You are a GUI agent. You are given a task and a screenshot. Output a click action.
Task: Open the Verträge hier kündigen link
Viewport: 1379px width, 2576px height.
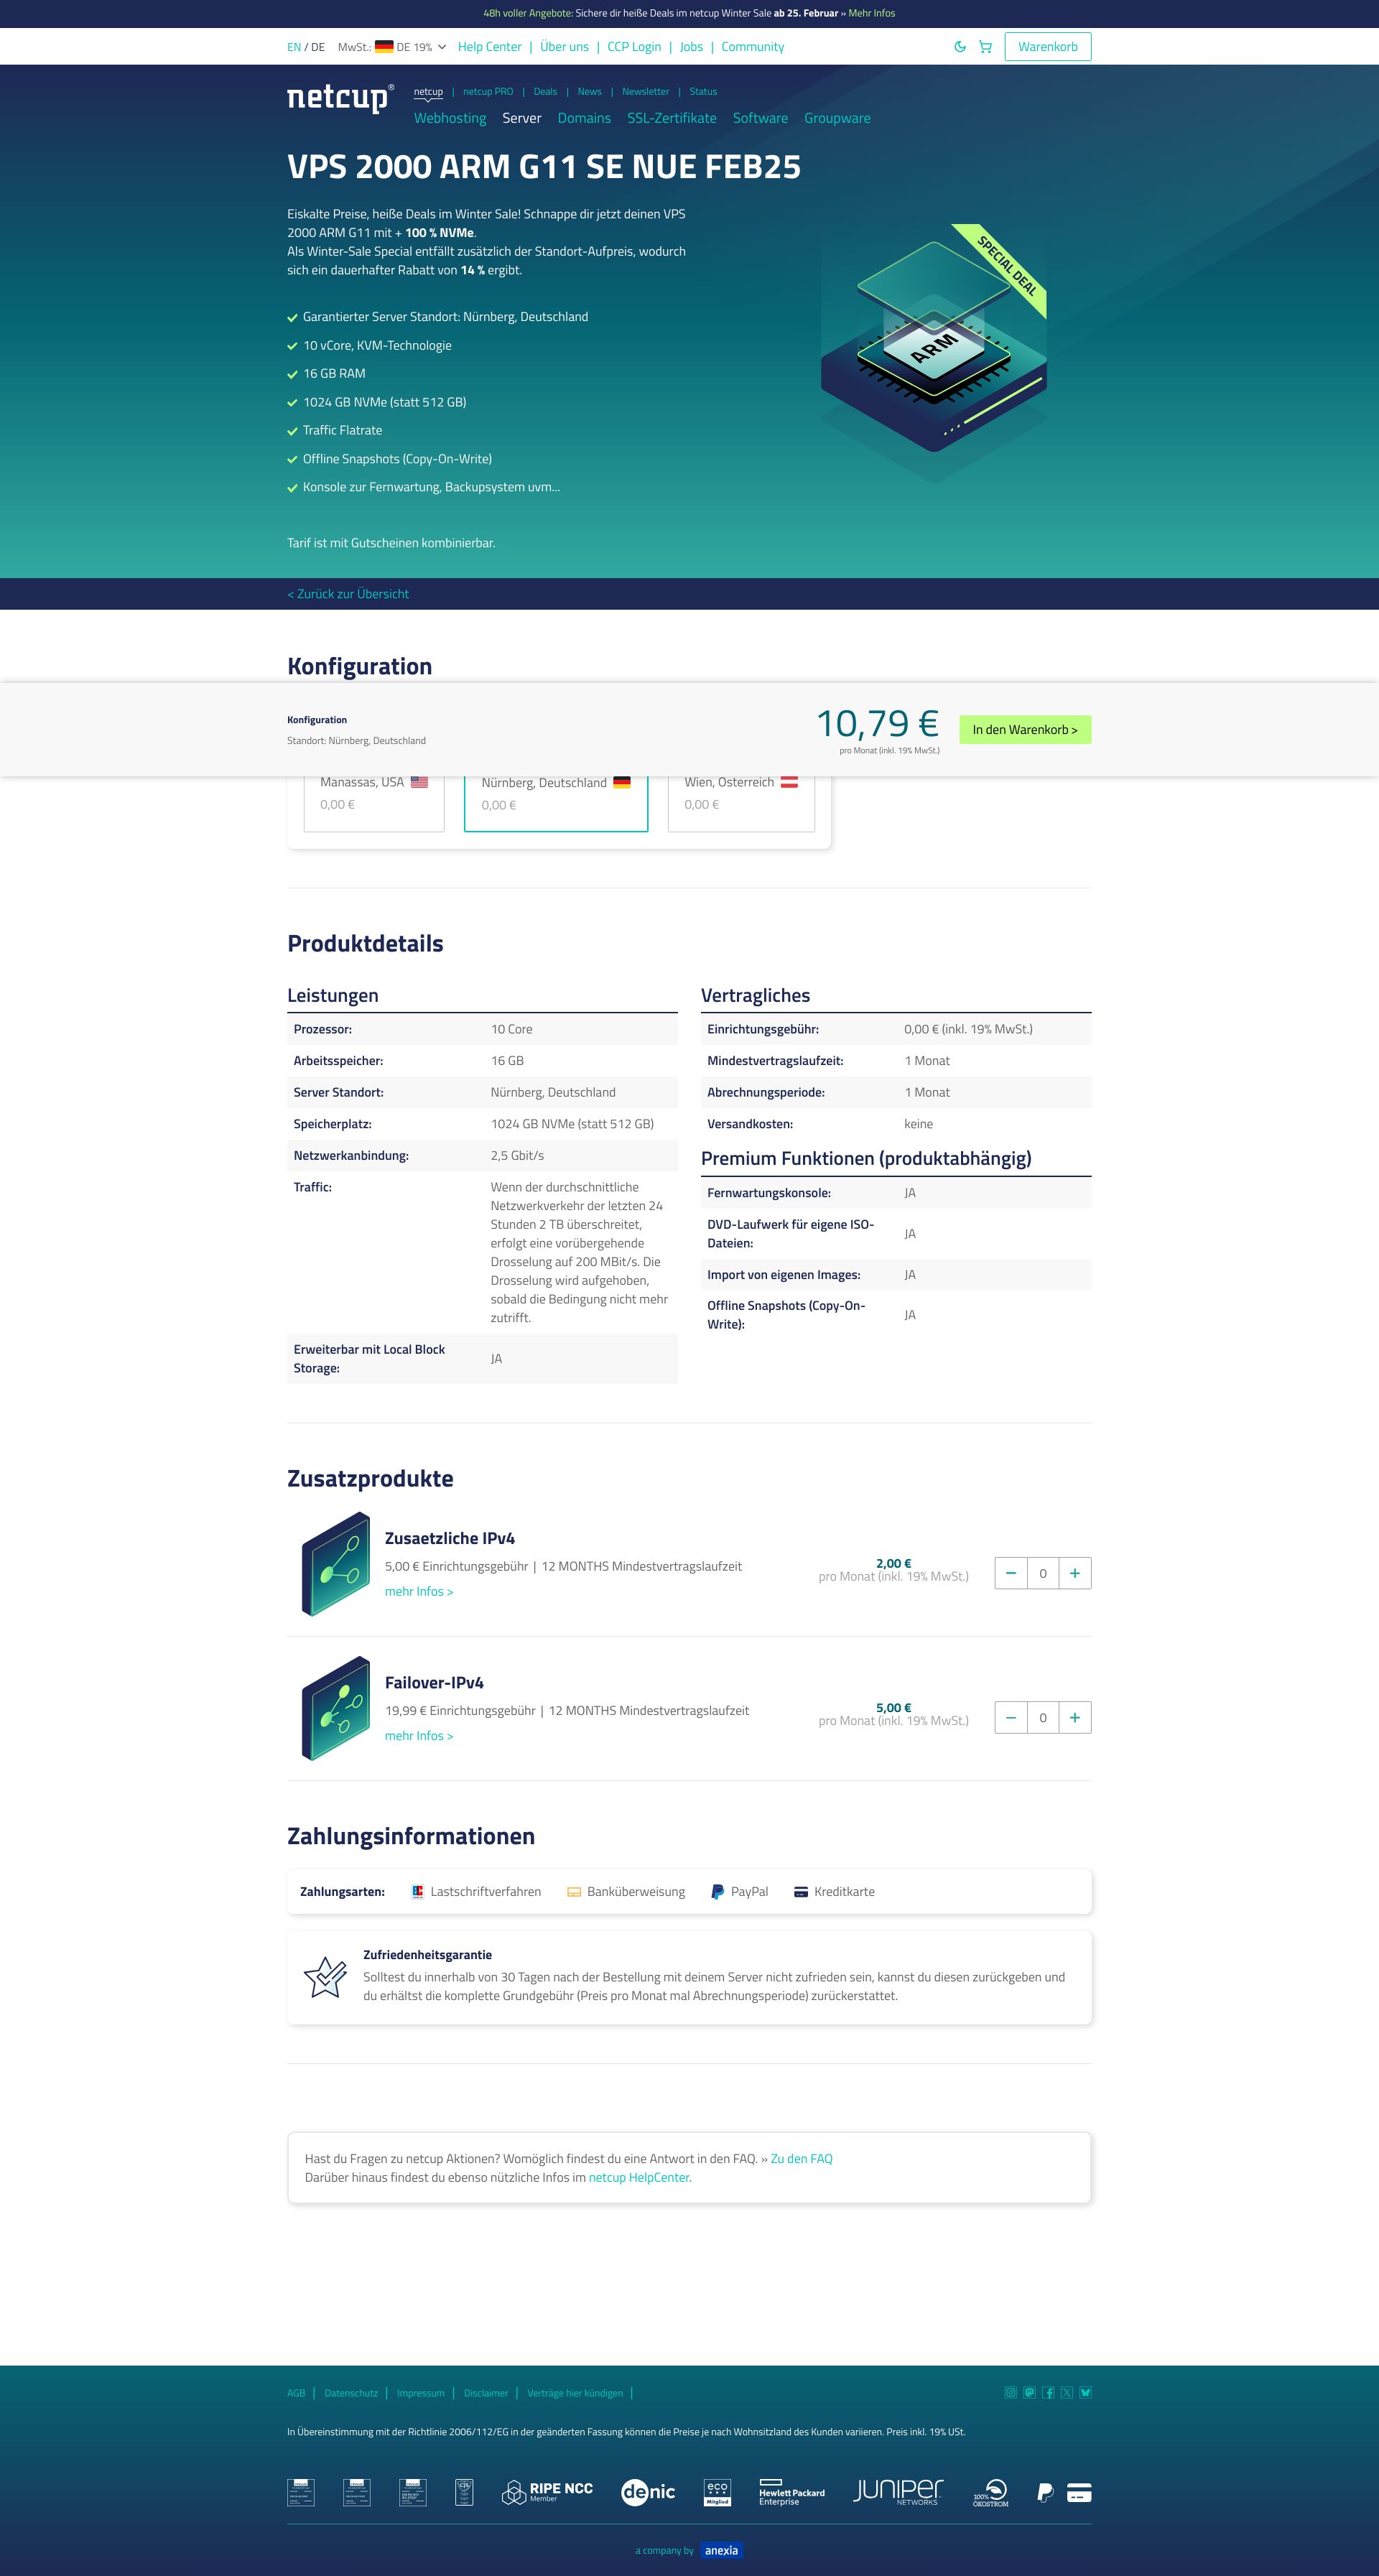pyautogui.click(x=575, y=2393)
